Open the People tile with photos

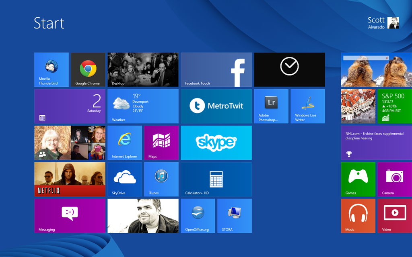pos(70,143)
